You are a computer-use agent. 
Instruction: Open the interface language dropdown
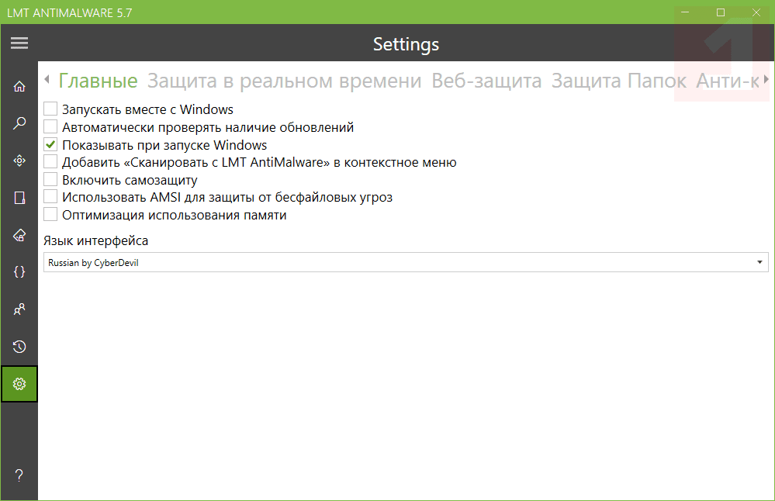(x=406, y=263)
